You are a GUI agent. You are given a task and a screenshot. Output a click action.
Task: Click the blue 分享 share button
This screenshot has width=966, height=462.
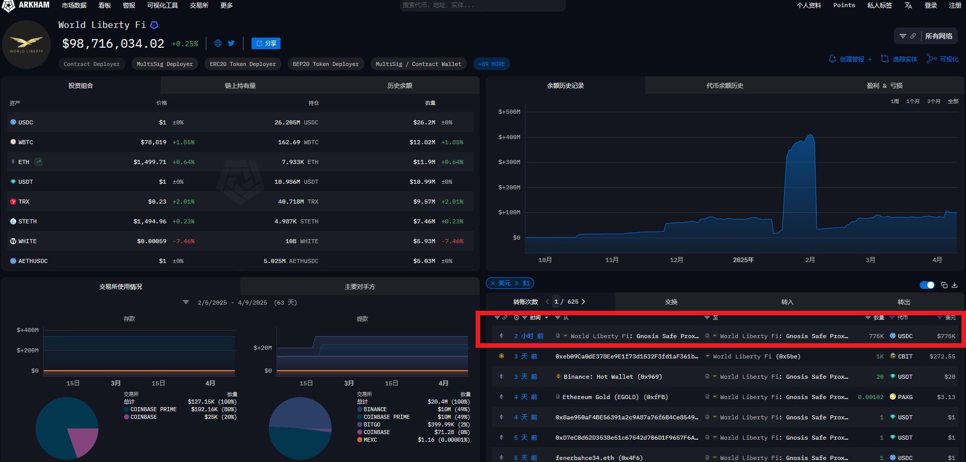[266, 43]
